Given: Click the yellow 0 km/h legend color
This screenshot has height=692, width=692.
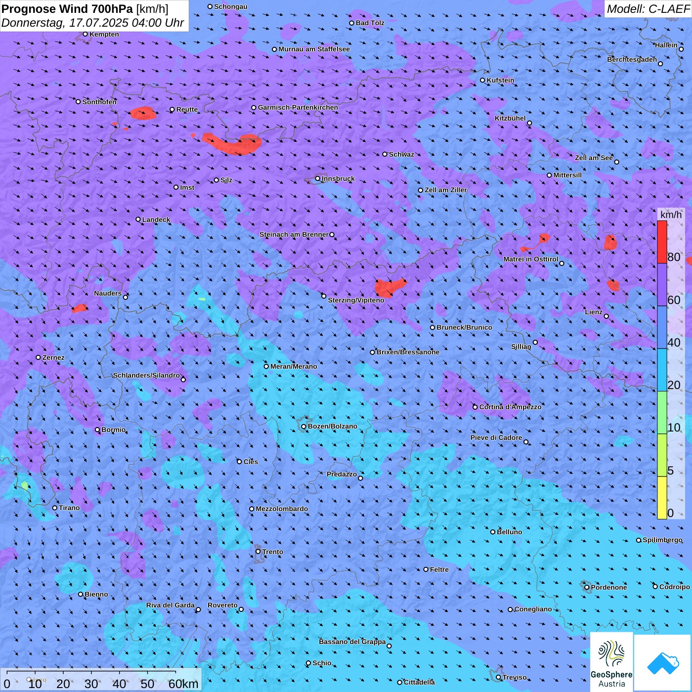Looking at the screenshot, I should (662, 498).
